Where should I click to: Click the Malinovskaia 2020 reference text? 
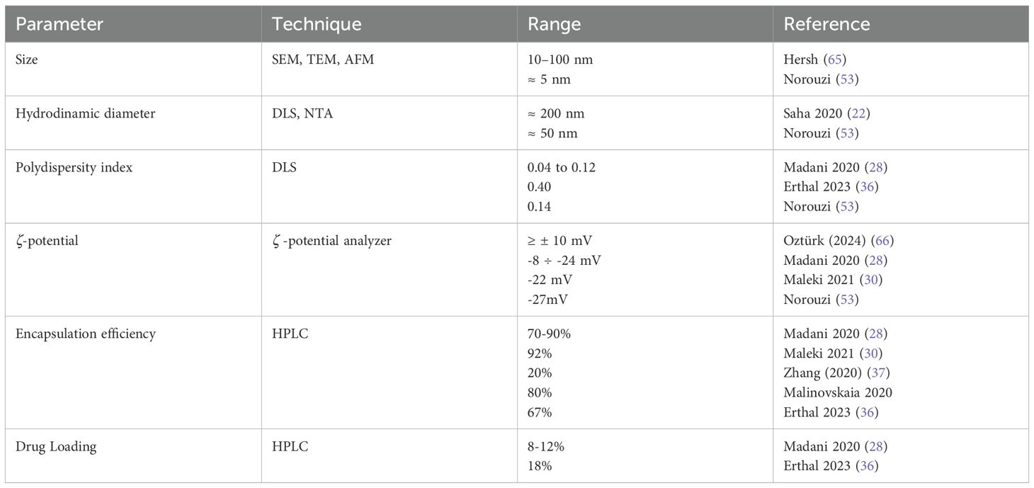tap(838, 392)
